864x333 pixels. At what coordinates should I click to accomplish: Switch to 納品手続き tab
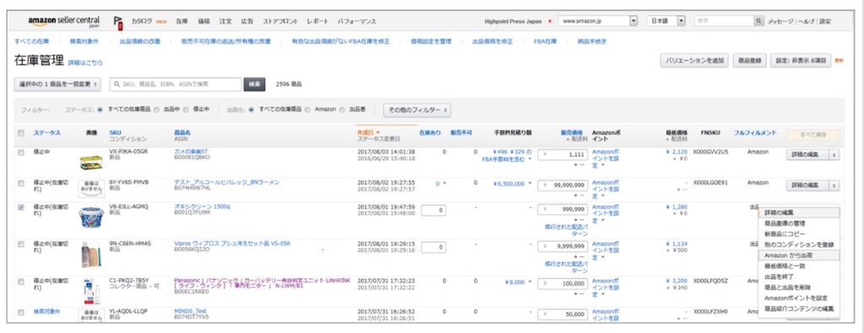591,41
